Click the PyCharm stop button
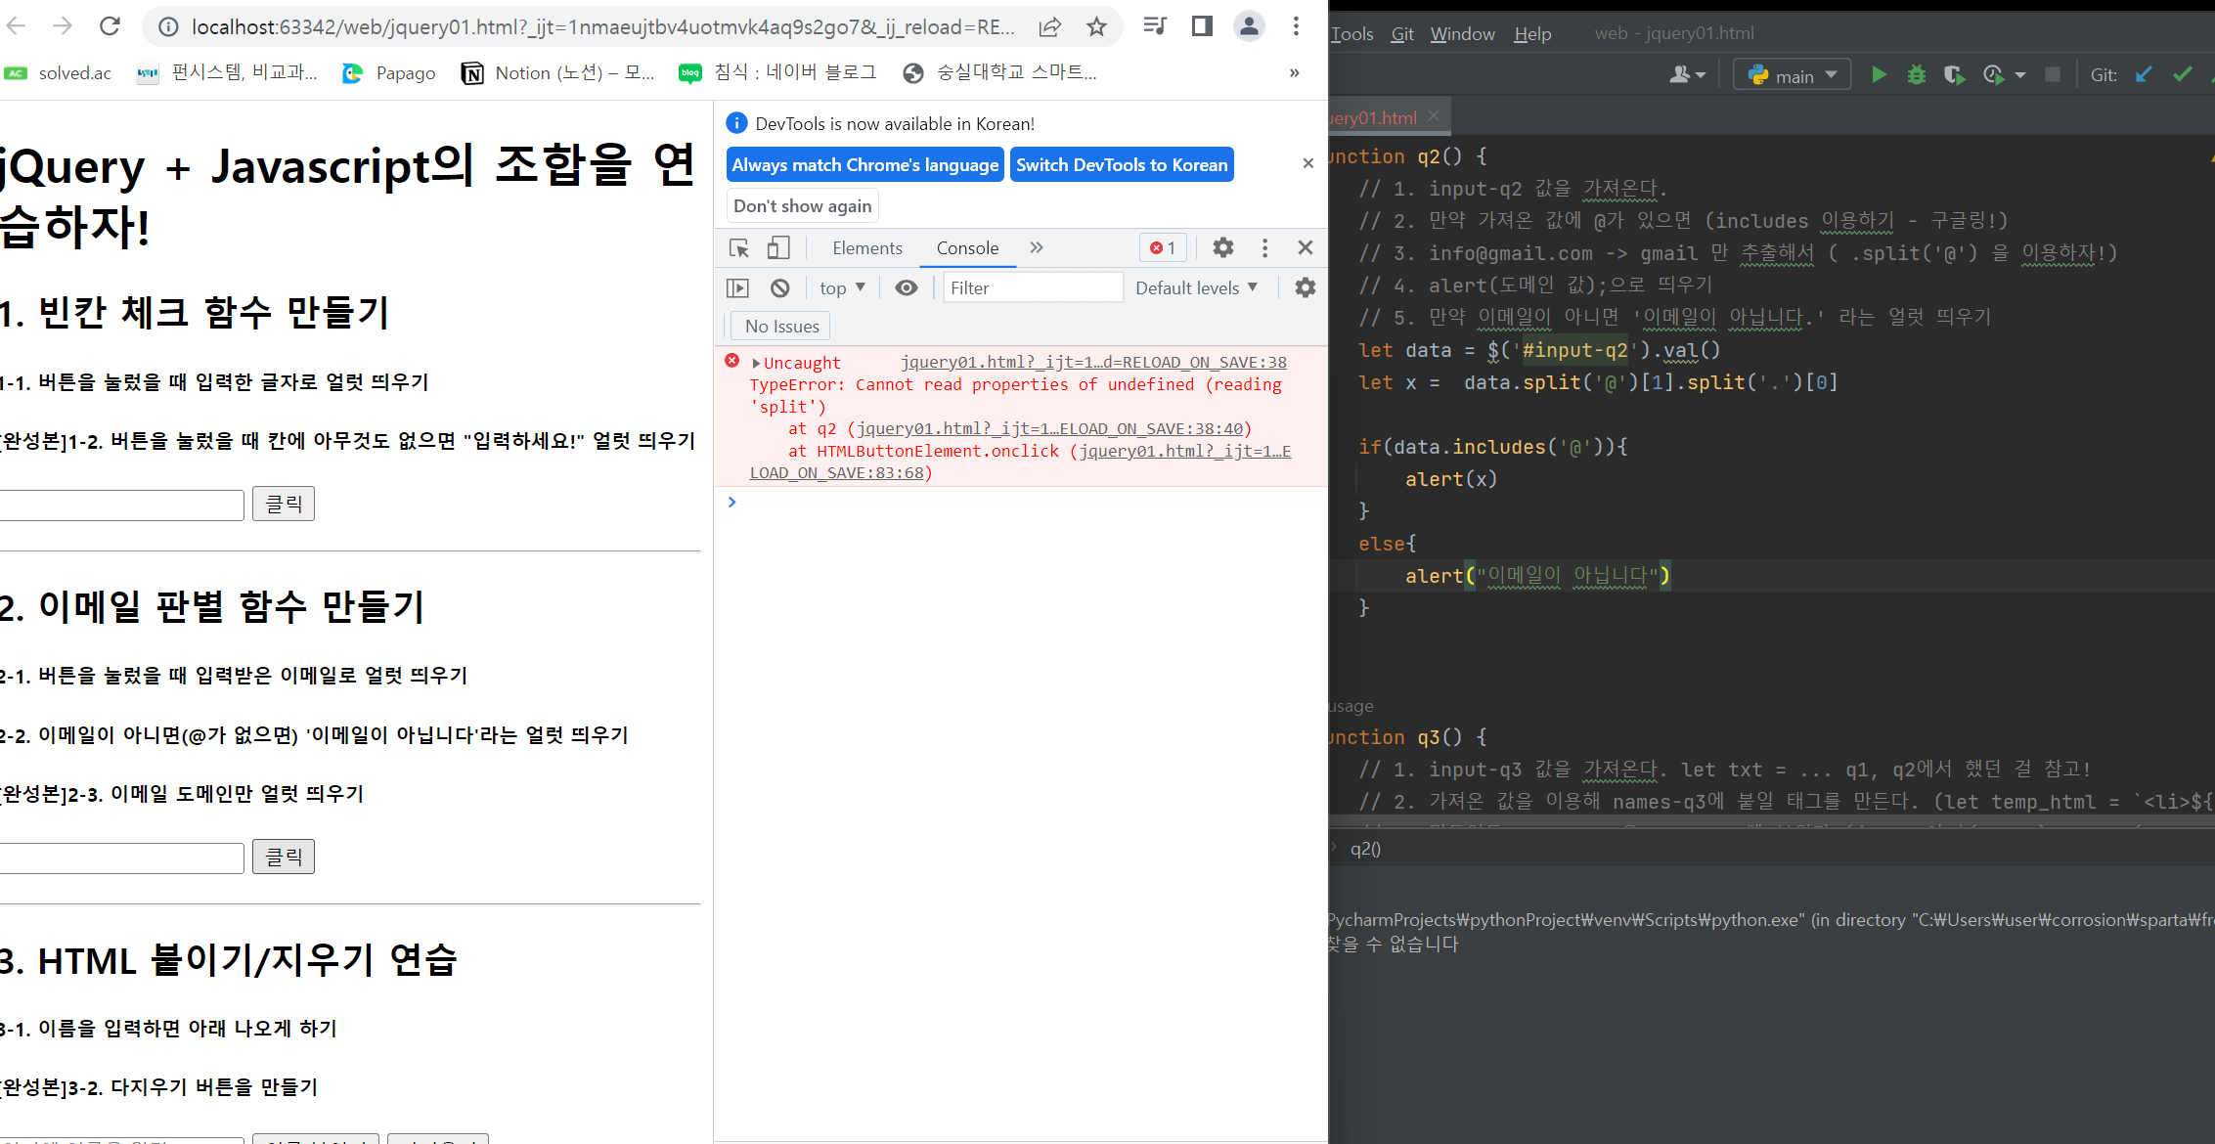Image resolution: width=2215 pixels, height=1144 pixels. [2053, 75]
